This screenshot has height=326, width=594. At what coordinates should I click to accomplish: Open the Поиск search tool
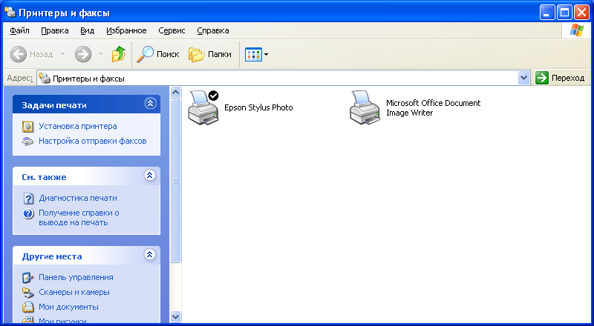157,55
